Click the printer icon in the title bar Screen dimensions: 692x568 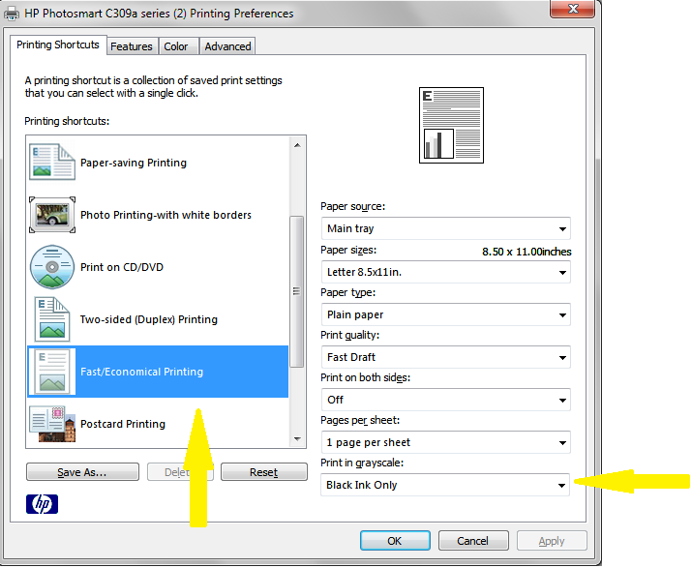click(x=11, y=14)
